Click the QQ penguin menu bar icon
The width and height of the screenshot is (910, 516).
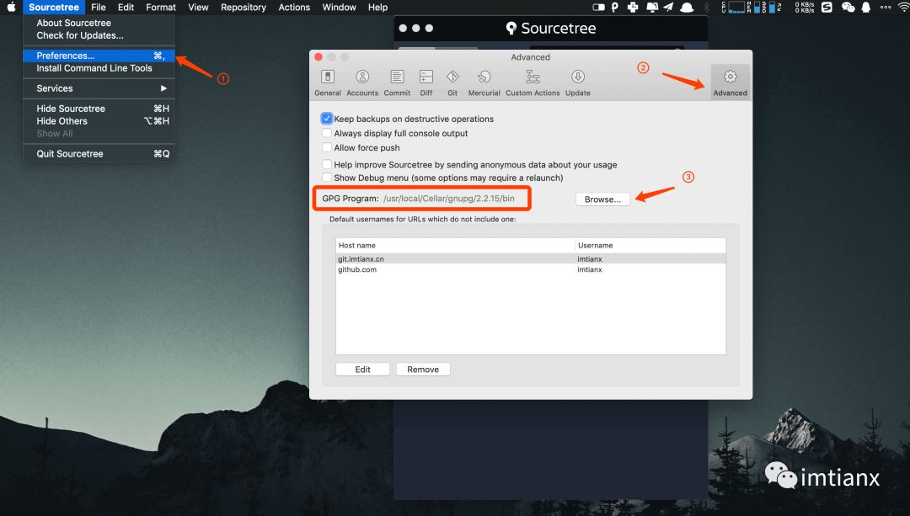click(865, 7)
